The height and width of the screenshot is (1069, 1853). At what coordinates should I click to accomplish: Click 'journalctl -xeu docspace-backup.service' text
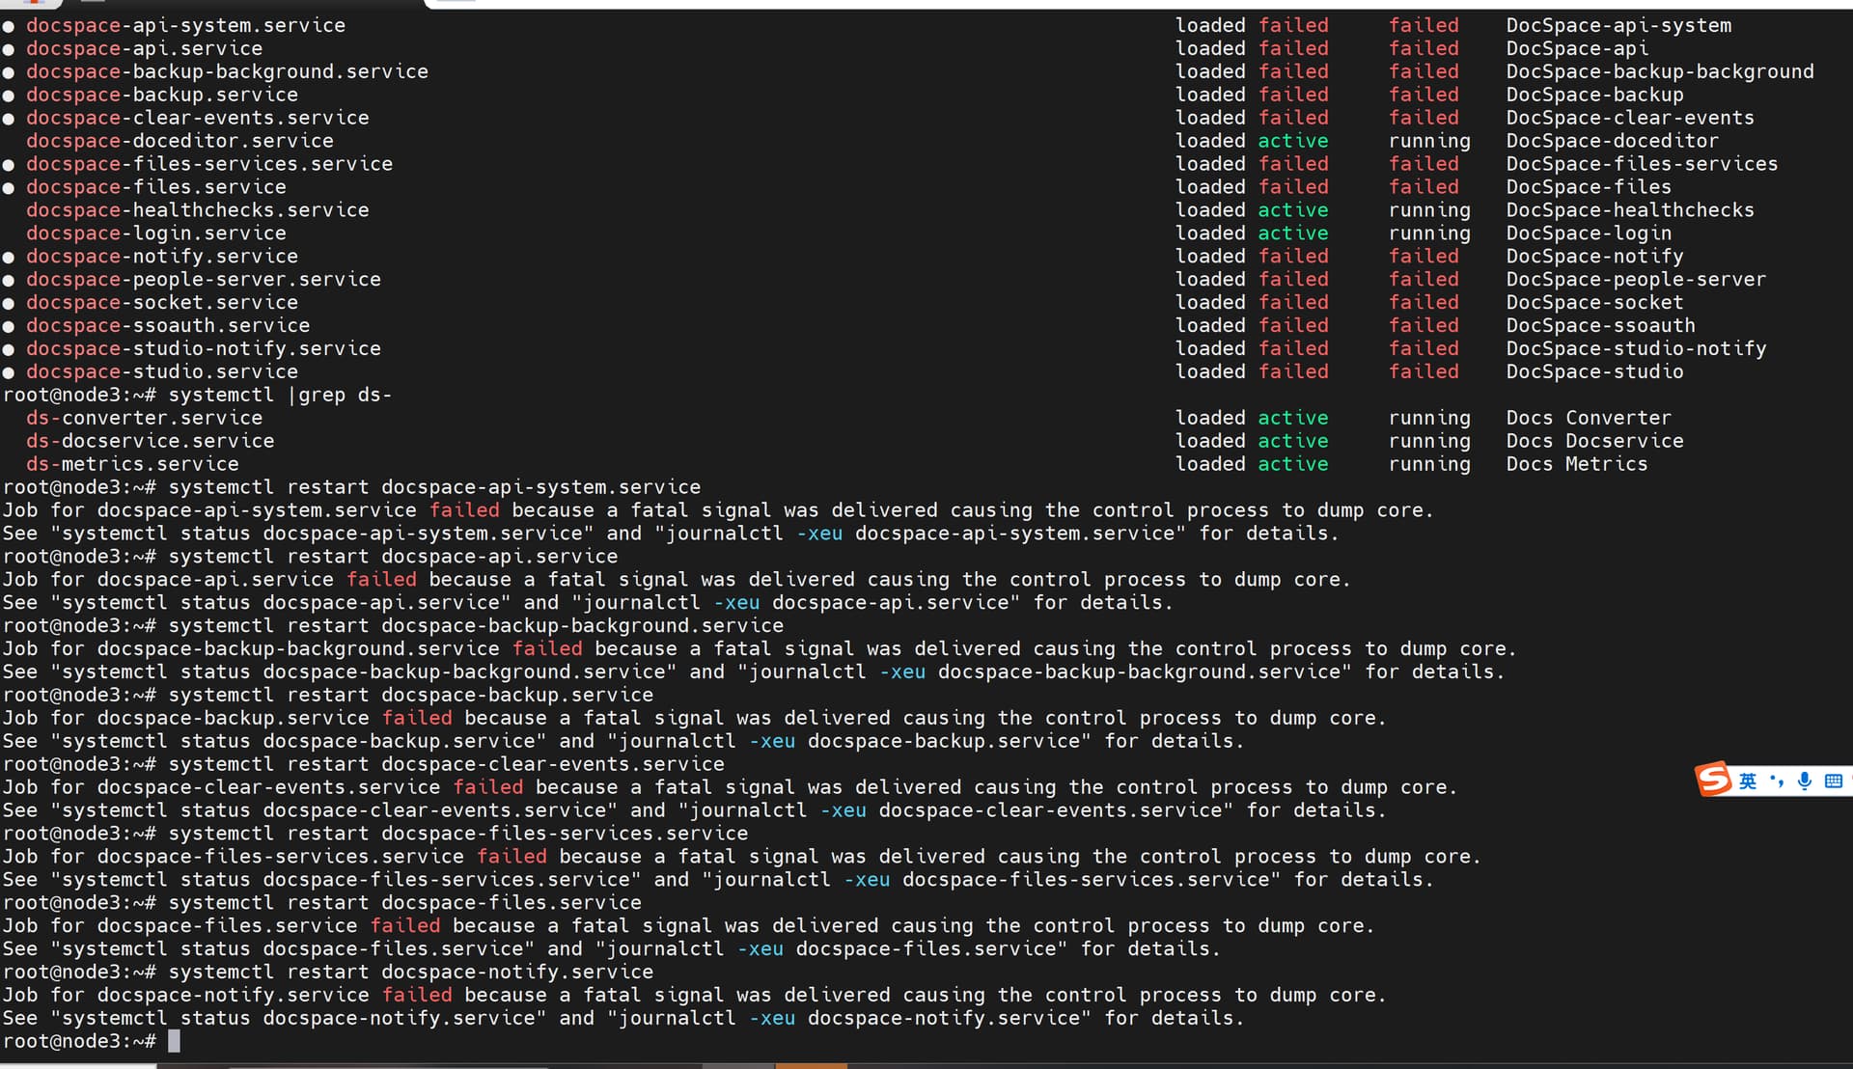pyautogui.click(x=848, y=742)
